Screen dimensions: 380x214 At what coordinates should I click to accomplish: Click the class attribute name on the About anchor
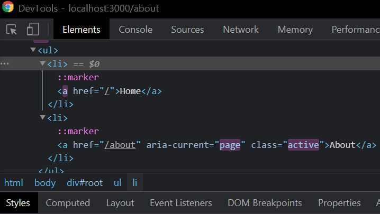pos(264,145)
